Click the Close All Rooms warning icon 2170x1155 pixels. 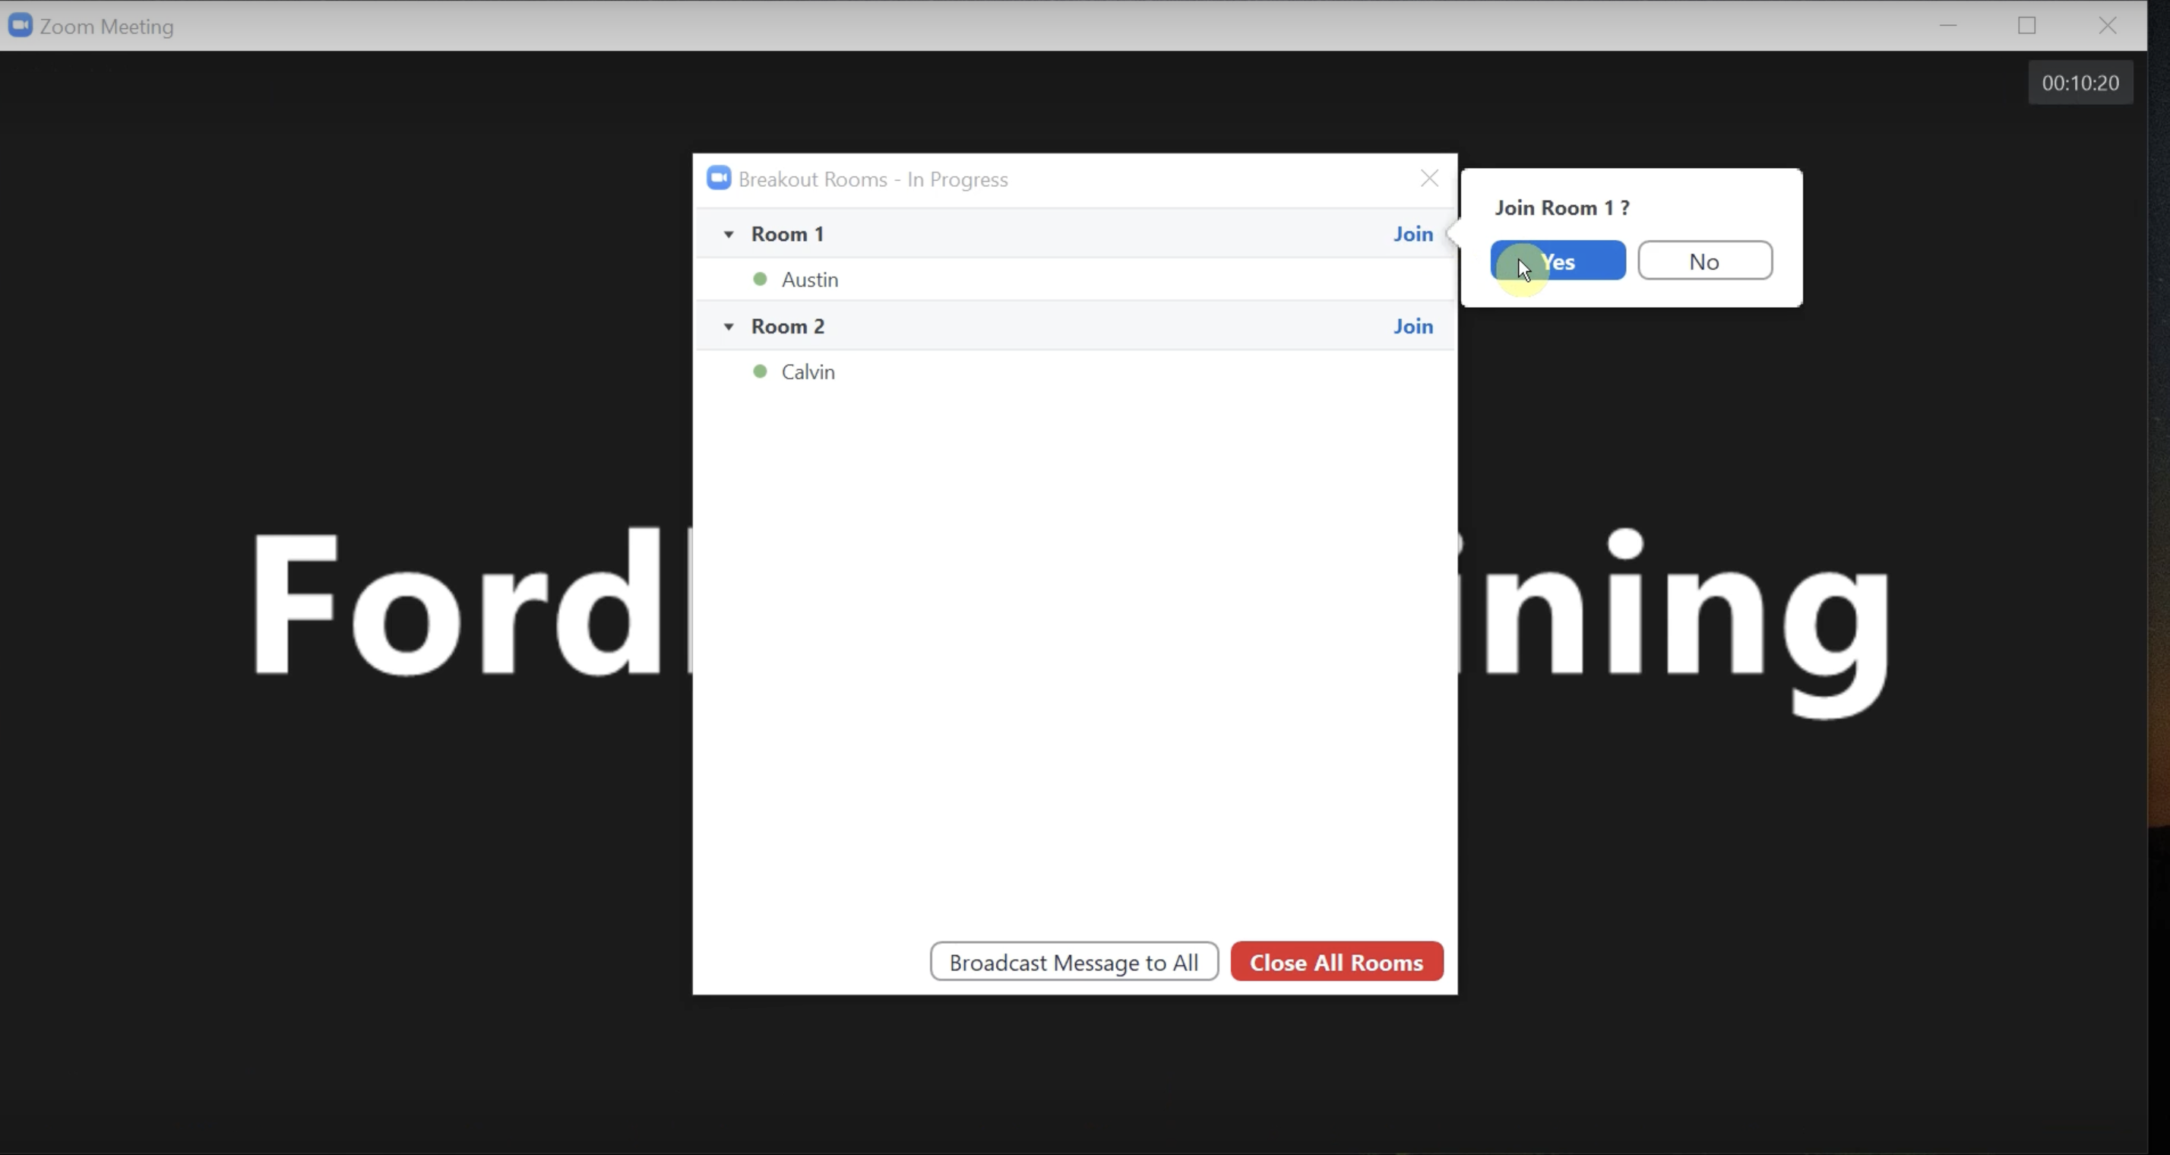pos(1333,961)
